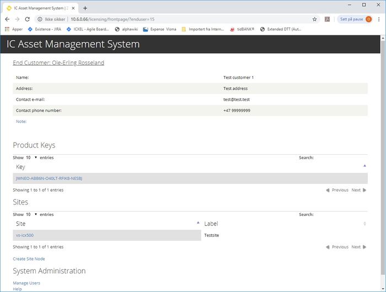Click the scrollbar down arrow
The width and height of the screenshot is (386, 292).
383,289
